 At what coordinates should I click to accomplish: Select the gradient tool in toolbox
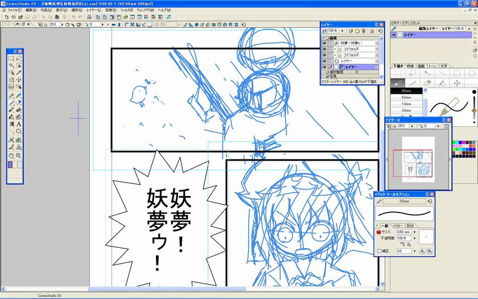coord(11,124)
